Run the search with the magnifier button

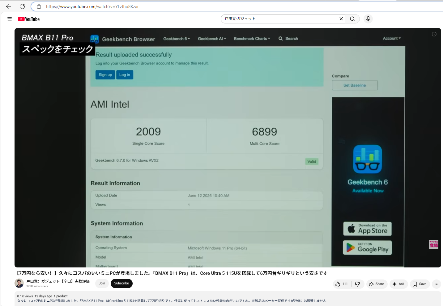coord(352,19)
